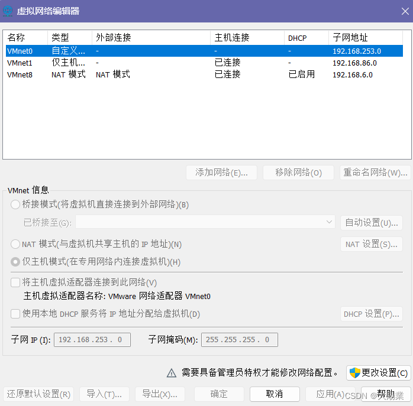413x406 pixels.
Task: Click 更改设置(C) button
Action: pos(379,372)
